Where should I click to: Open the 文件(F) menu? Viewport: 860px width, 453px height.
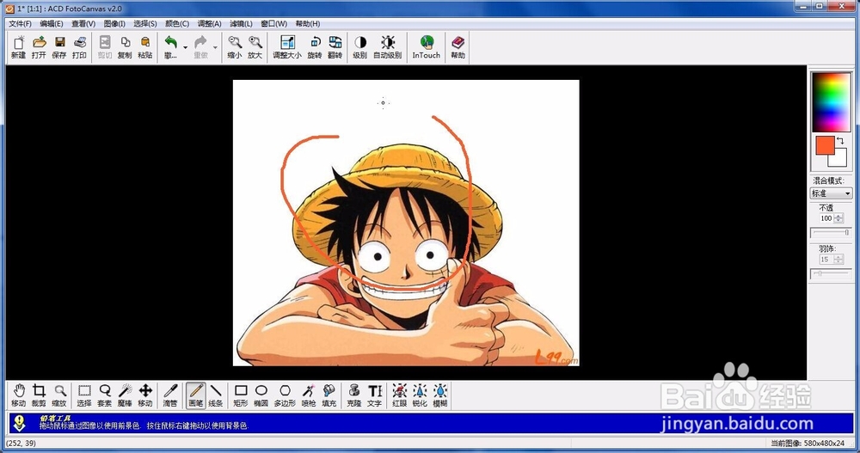[x=20, y=23]
